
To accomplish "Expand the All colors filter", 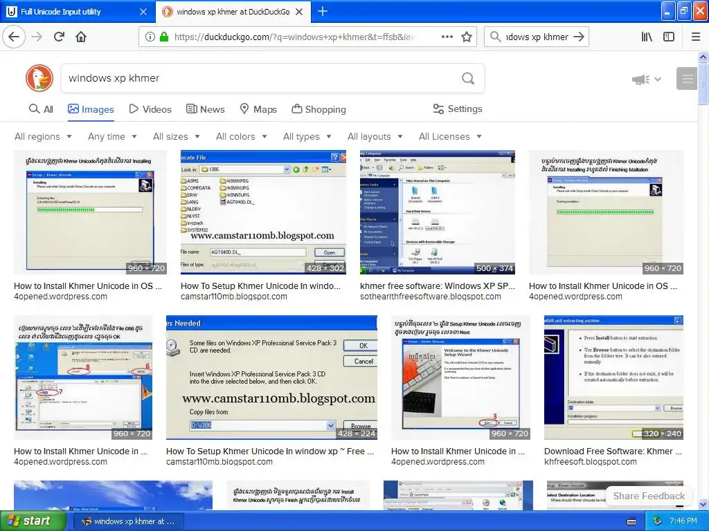I will click(242, 136).
